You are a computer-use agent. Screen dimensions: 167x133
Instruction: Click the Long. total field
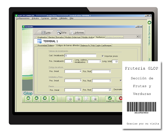coord(115,62)
